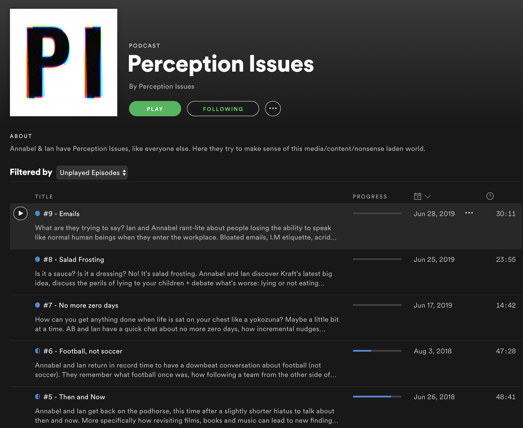Click the blue dot marker for #7 No more zero days
The image size is (523, 428).
click(37, 305)
